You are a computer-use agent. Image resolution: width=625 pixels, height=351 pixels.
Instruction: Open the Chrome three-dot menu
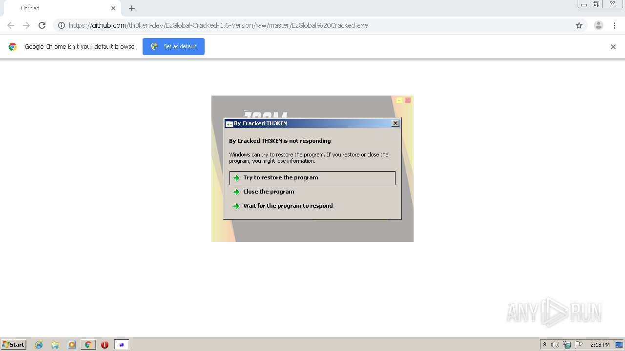click(614, 25)
